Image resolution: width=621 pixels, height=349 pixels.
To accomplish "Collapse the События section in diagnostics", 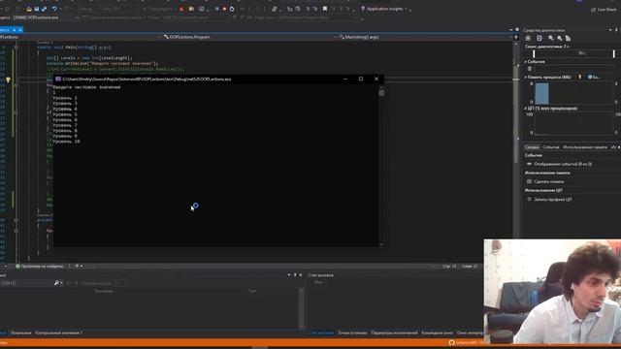I will [x=526, y=62].
